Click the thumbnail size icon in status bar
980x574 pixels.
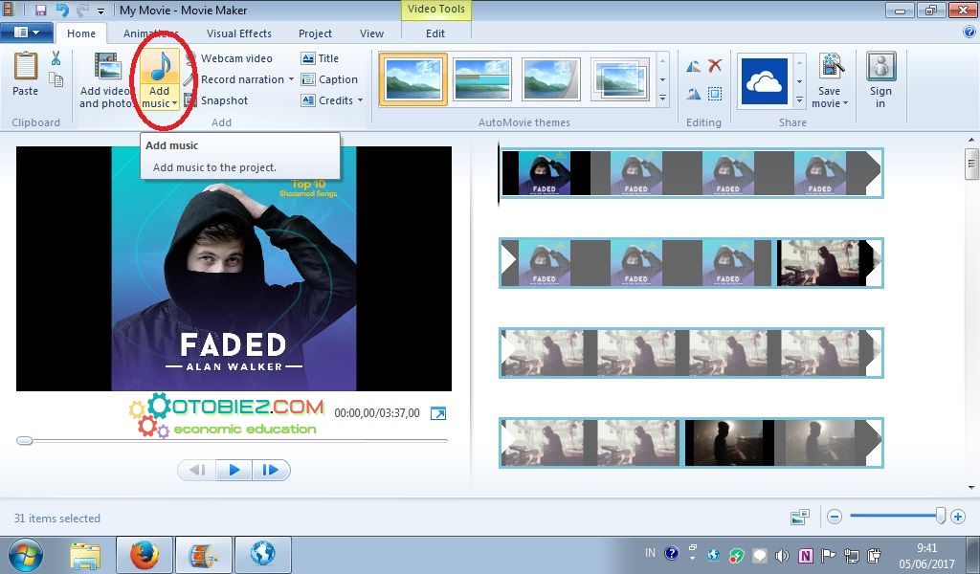800,517
